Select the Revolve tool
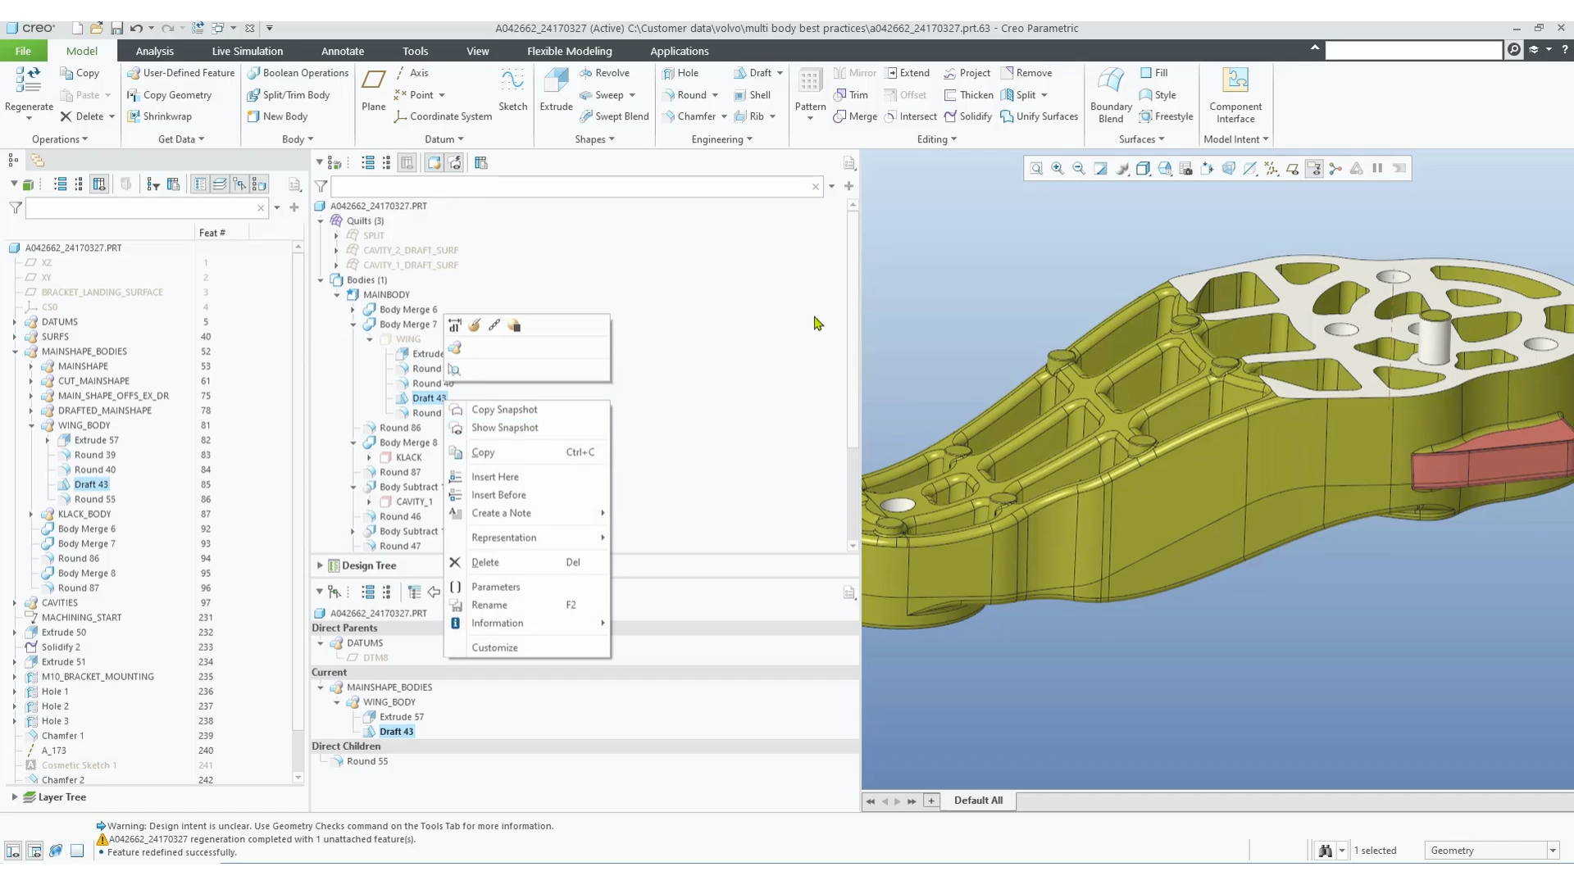 coord(604,73)
